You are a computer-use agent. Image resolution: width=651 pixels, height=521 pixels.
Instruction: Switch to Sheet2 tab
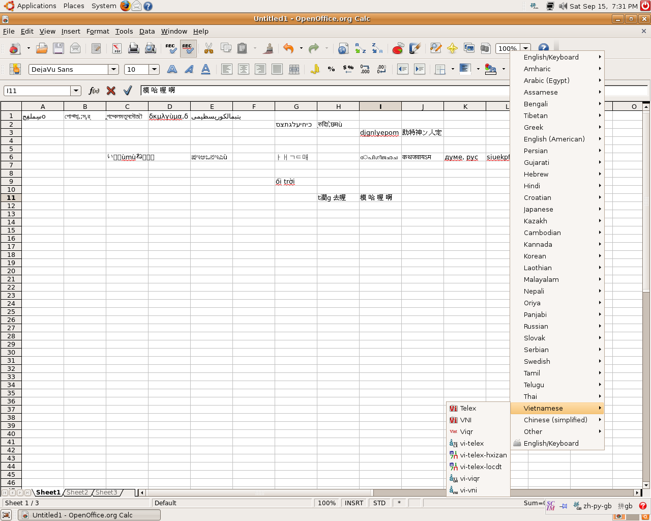pyautogui.click(x=77, y=493)
